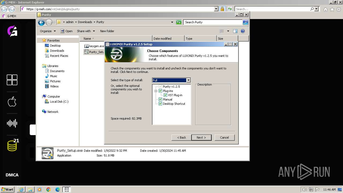The height and width of the screenshot is (193, 343).
Task: Sort by the Name column header
Action: [116, 39]
